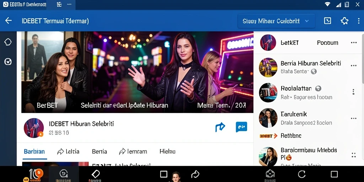Click the globe icon beside tiraba Senter
This screenshot has width=364, height=182.
pyautogui.click(x=314, y=71)
